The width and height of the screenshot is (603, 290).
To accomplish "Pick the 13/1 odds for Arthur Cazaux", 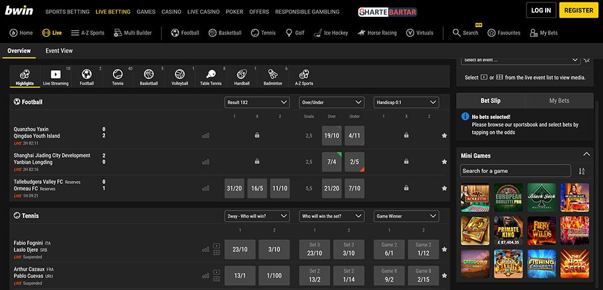I will [240, 276].
